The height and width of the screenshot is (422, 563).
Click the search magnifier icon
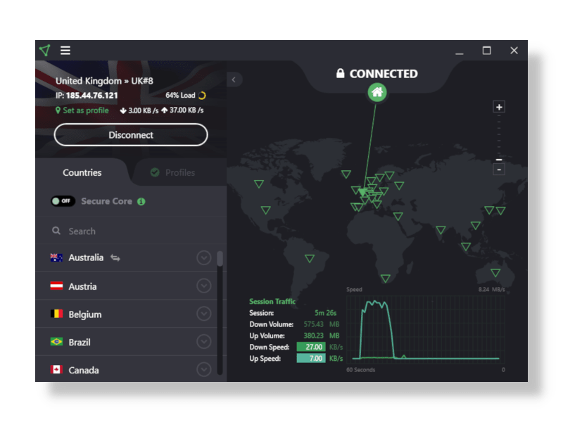click(x=56, y=231)
